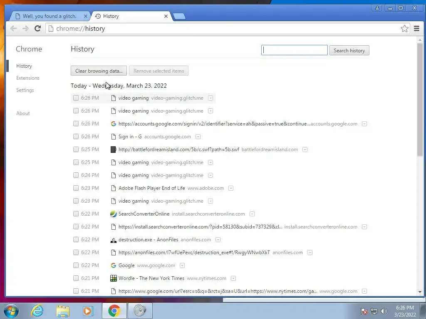Open the dropdown for the accounts.google.com signin URL entry

(364, 124)
